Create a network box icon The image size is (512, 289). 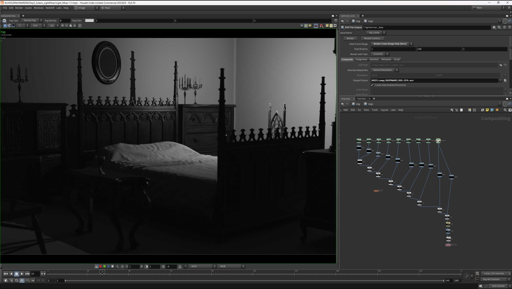tap(482, 110)
